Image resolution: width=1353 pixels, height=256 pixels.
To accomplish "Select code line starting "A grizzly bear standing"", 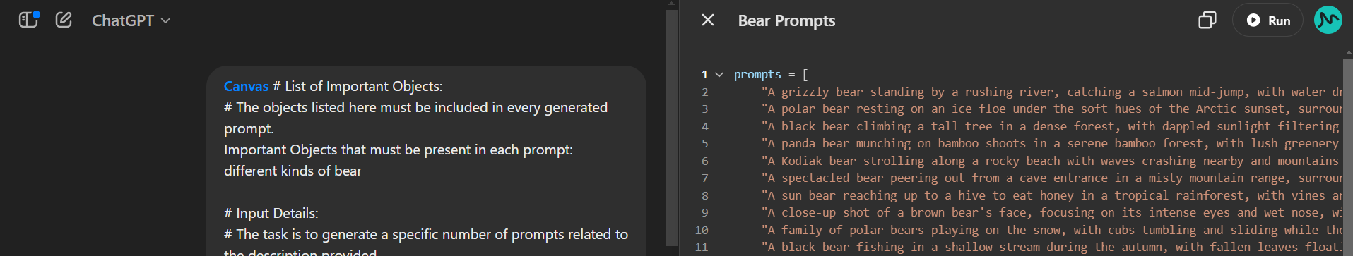I will tap(1052, 92).
